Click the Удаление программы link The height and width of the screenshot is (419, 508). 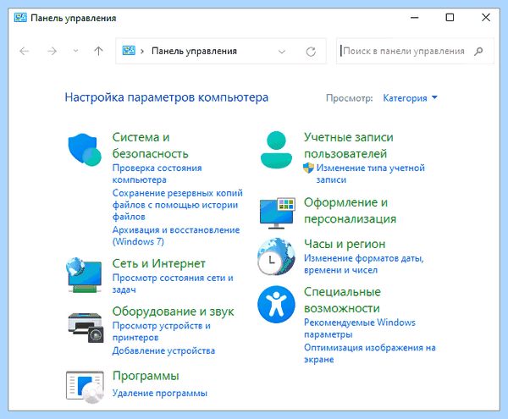[x=160, y=393]
